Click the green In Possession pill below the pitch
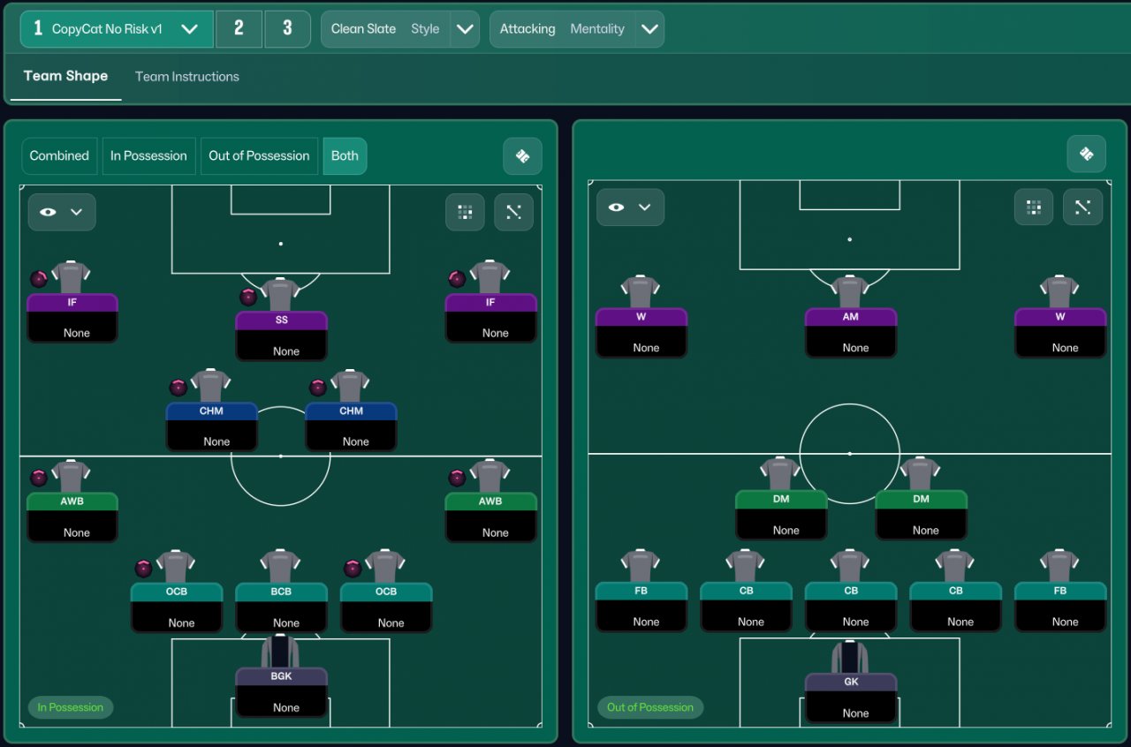This screenshot has height=747, width=1131. 71,707
